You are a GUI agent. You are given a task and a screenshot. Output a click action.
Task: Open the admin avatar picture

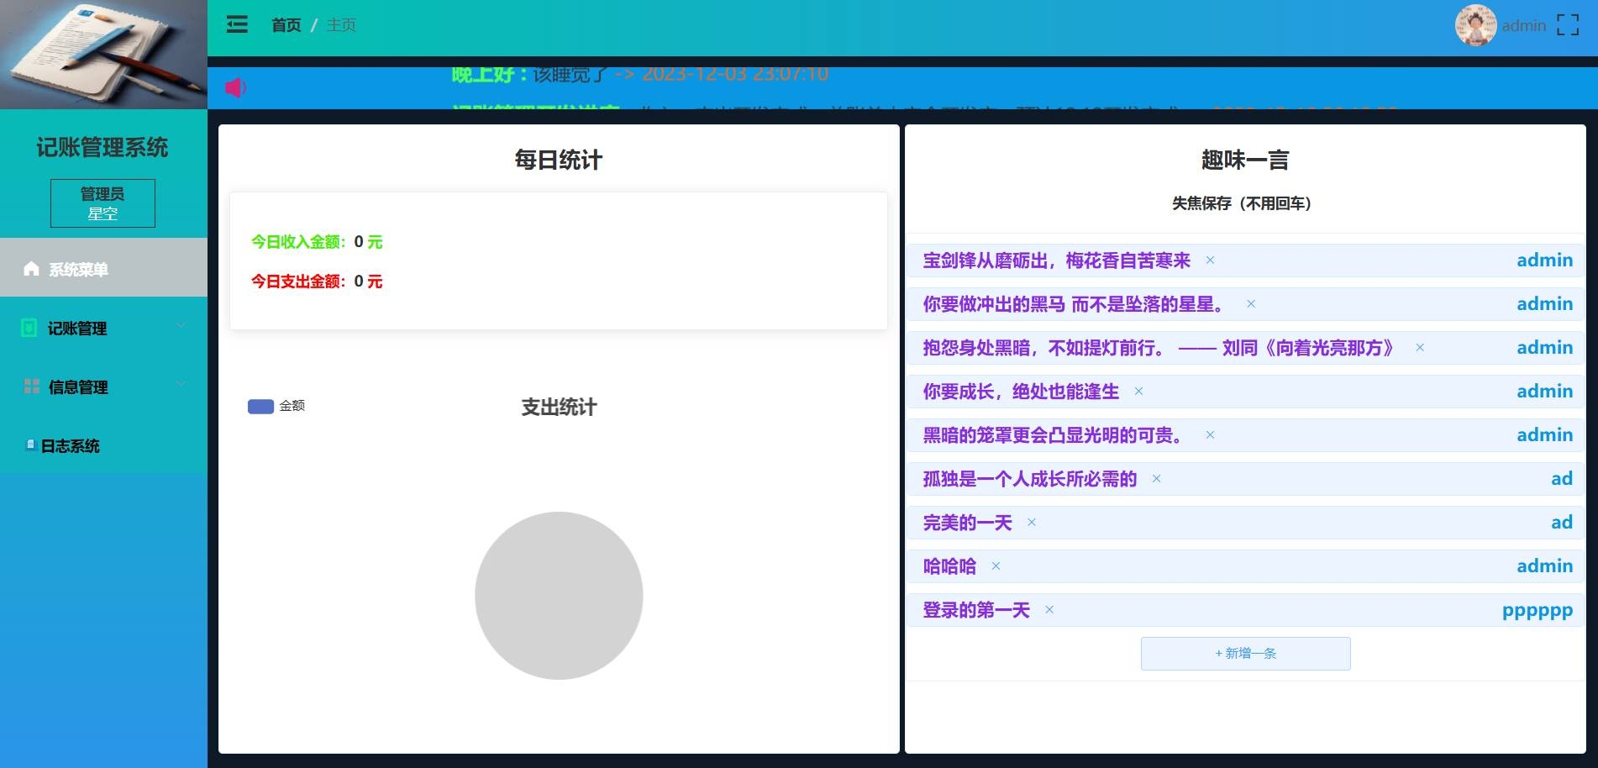pyautogui.click(x=1475, y=25)
